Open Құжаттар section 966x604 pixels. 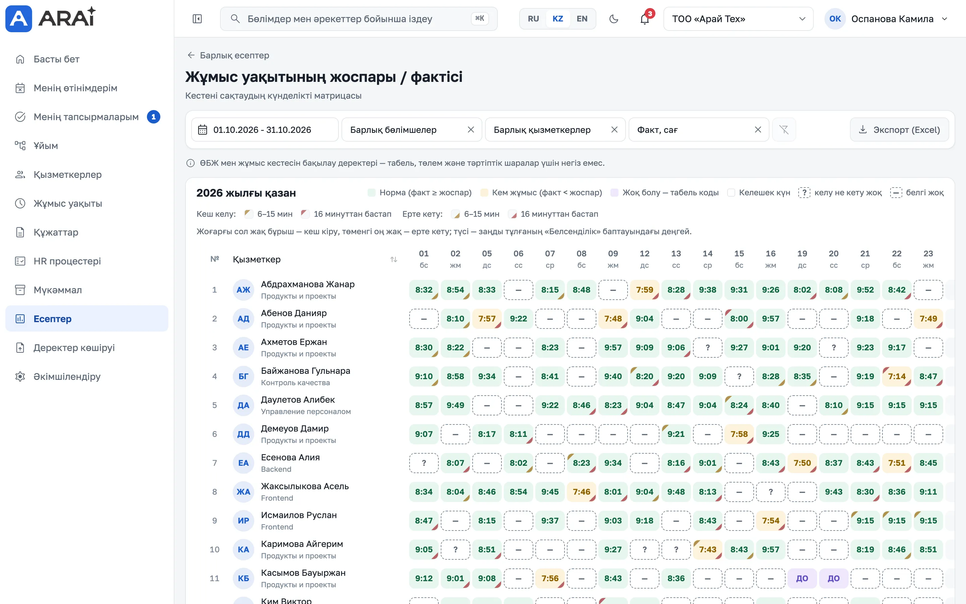87,232
